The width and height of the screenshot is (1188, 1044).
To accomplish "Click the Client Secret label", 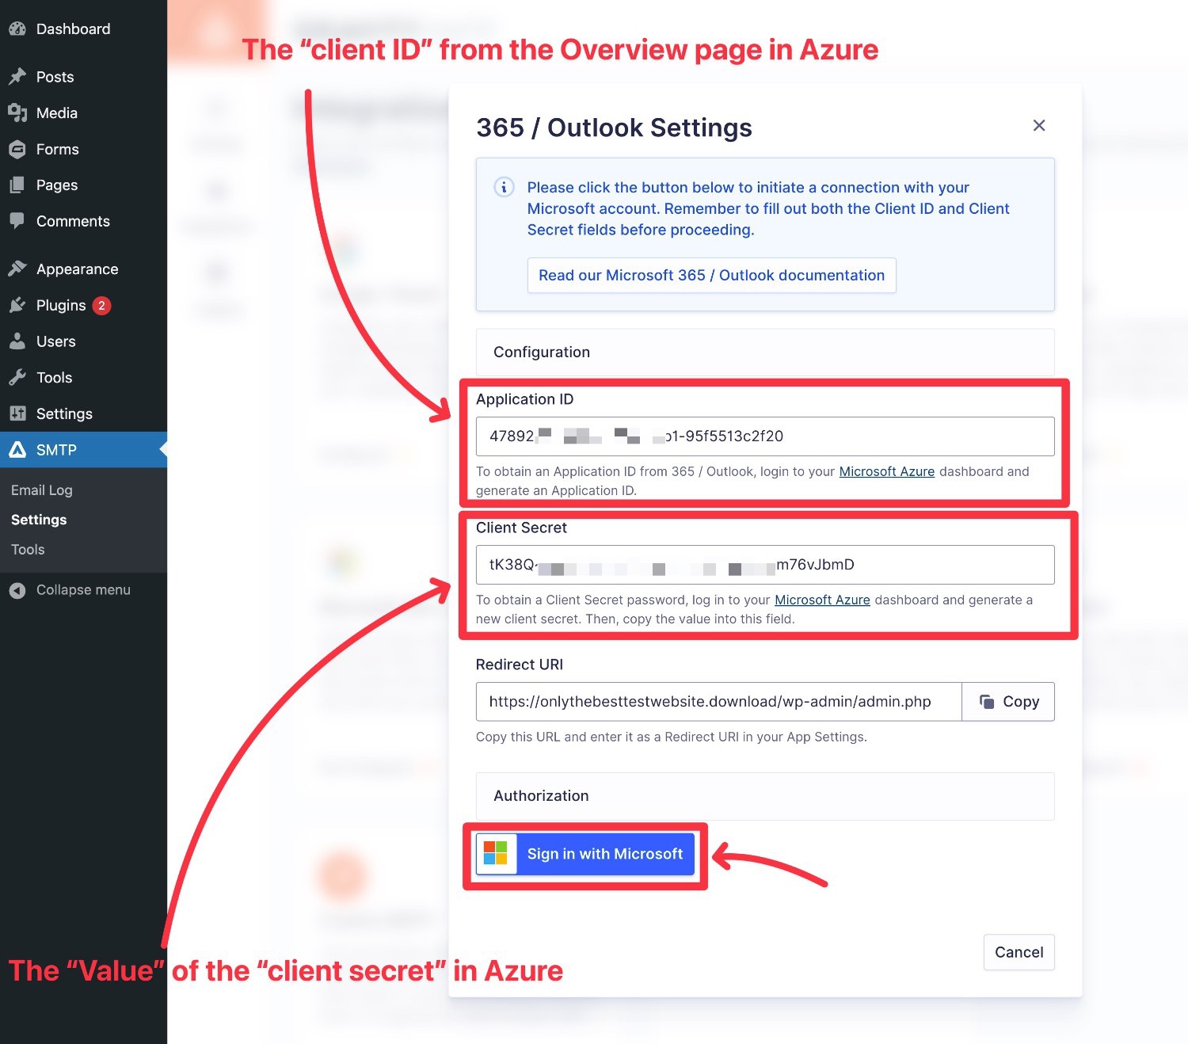I will click(x=521, y=528).
